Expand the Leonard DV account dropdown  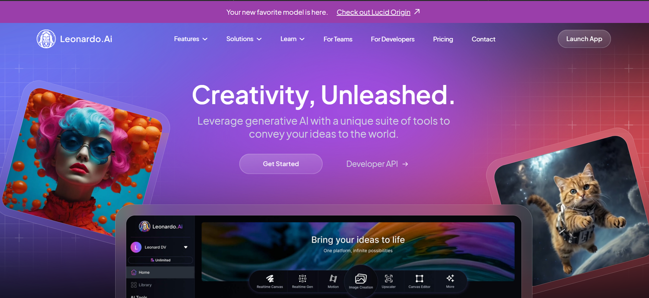(185, 247)
